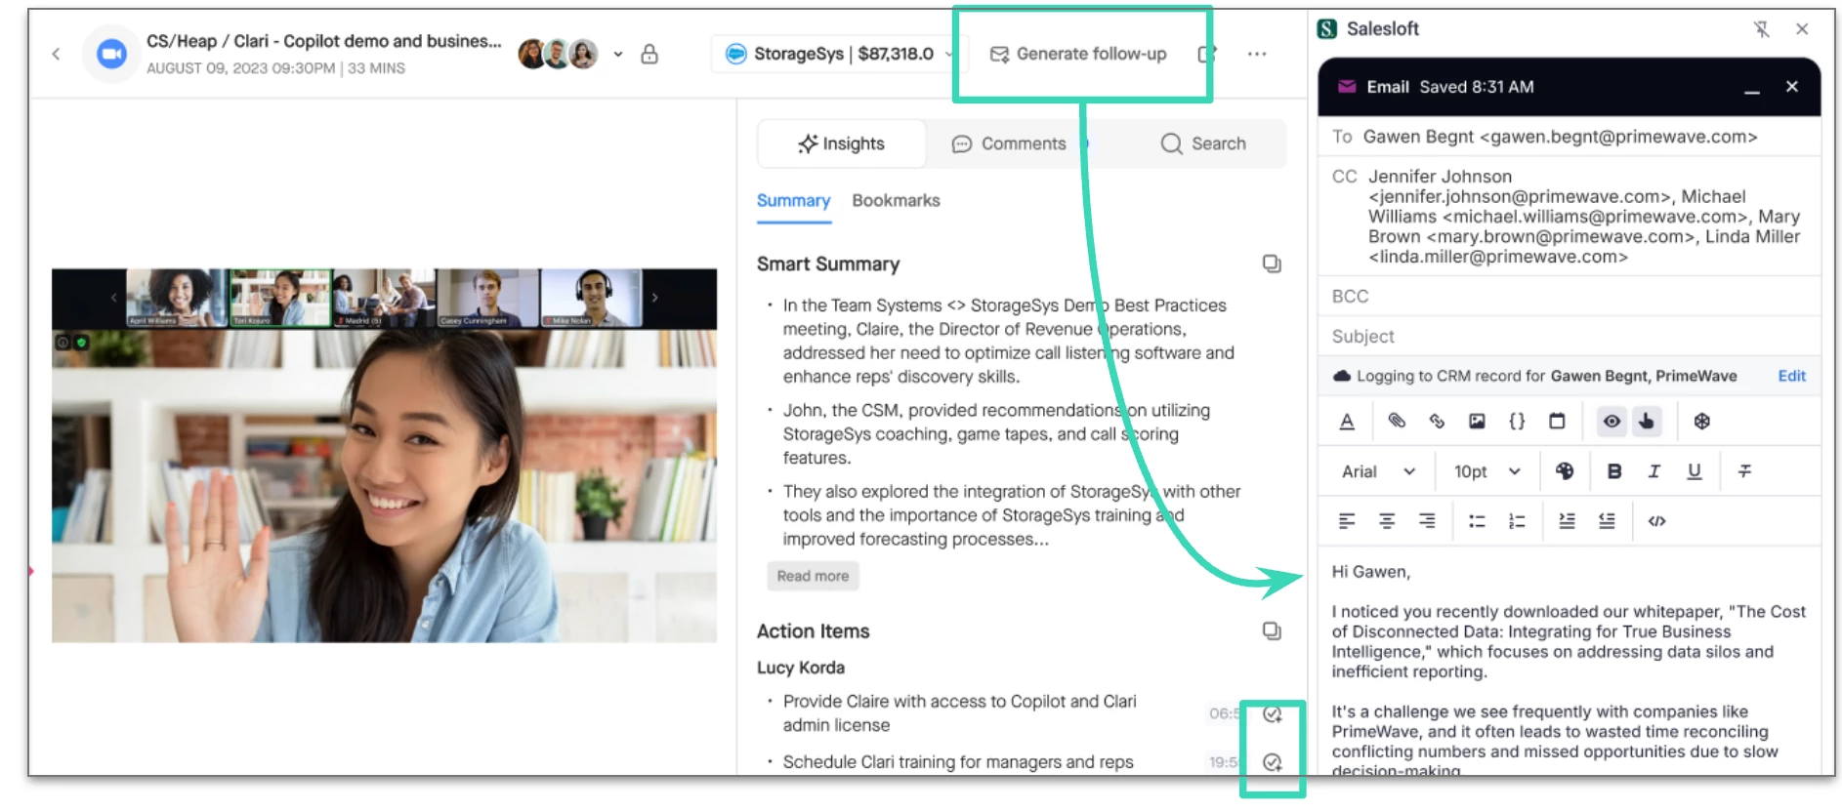Insert a hyperlink with link icon
The height and width of the screenshot is (812, 1842).
(x=1437, y=421)
